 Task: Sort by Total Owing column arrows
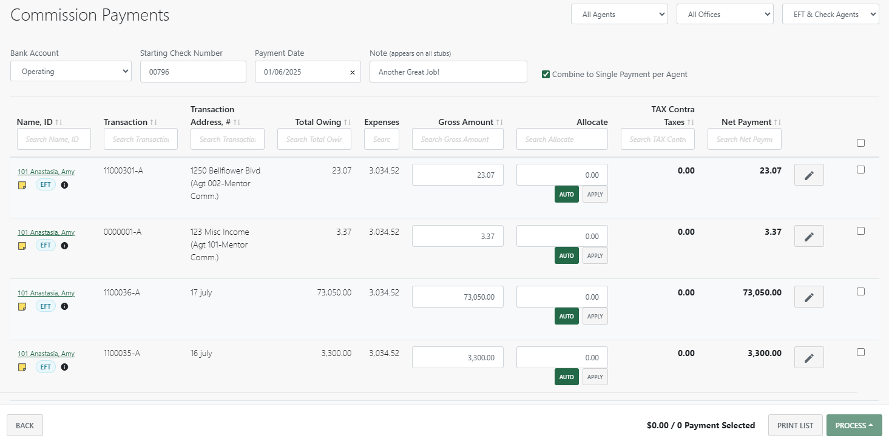348,123
